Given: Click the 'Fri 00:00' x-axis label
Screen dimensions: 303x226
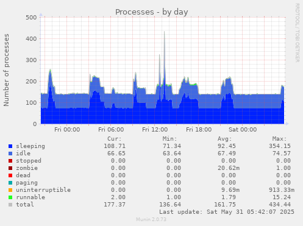Looking at the screenshot, I should (x=67, y=130).
